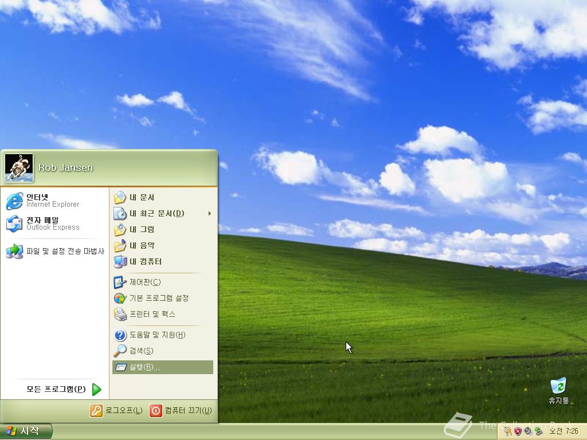Open the 내 음악 folder

point(163,245)
